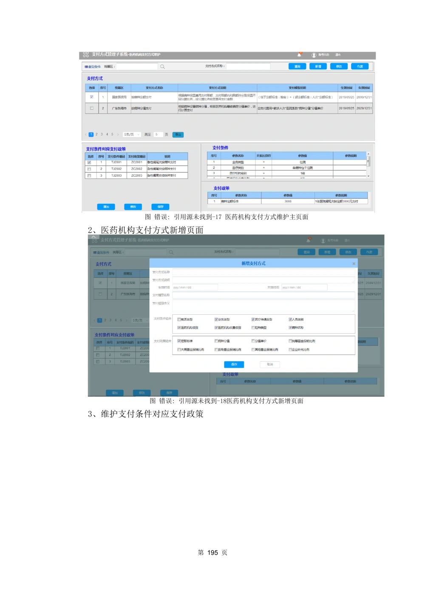Toggle the 业务类型 checkbox in the dialog
This screenshot has height=602, width=425.
(216, 320)
